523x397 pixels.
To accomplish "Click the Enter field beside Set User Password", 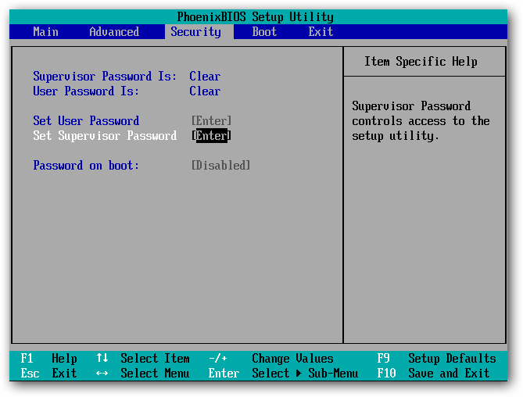I will [212, 120].
